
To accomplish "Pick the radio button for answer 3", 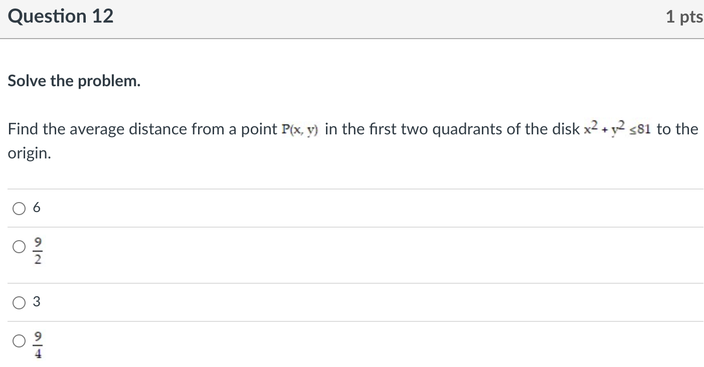I will click(x=19, y=302).
